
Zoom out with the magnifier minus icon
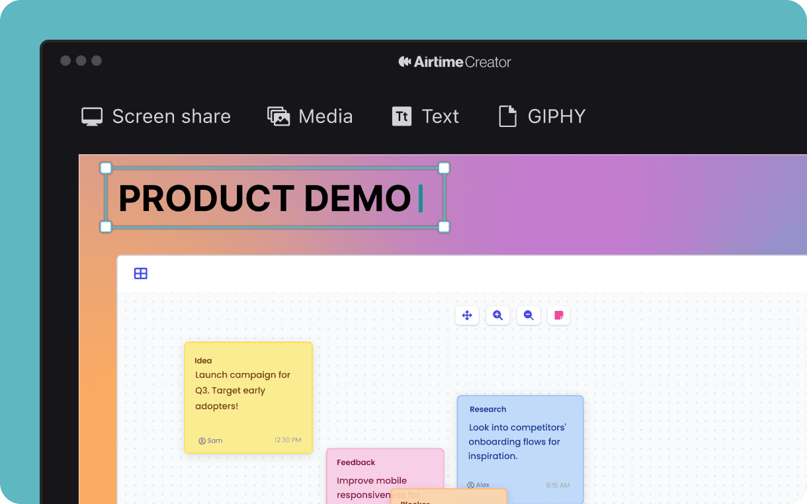coord(529,315)
